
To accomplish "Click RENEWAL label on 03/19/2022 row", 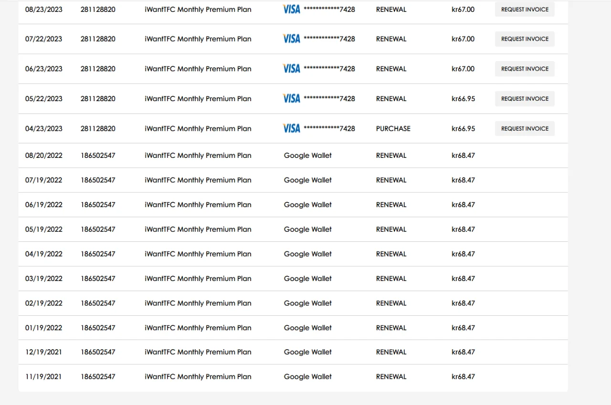I will pos(391,279).
